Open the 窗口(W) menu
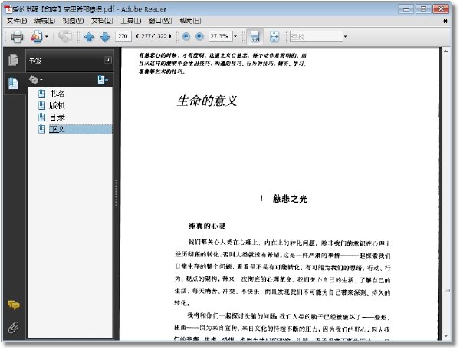Screen dimensions: 460x350 coord(160,21)
